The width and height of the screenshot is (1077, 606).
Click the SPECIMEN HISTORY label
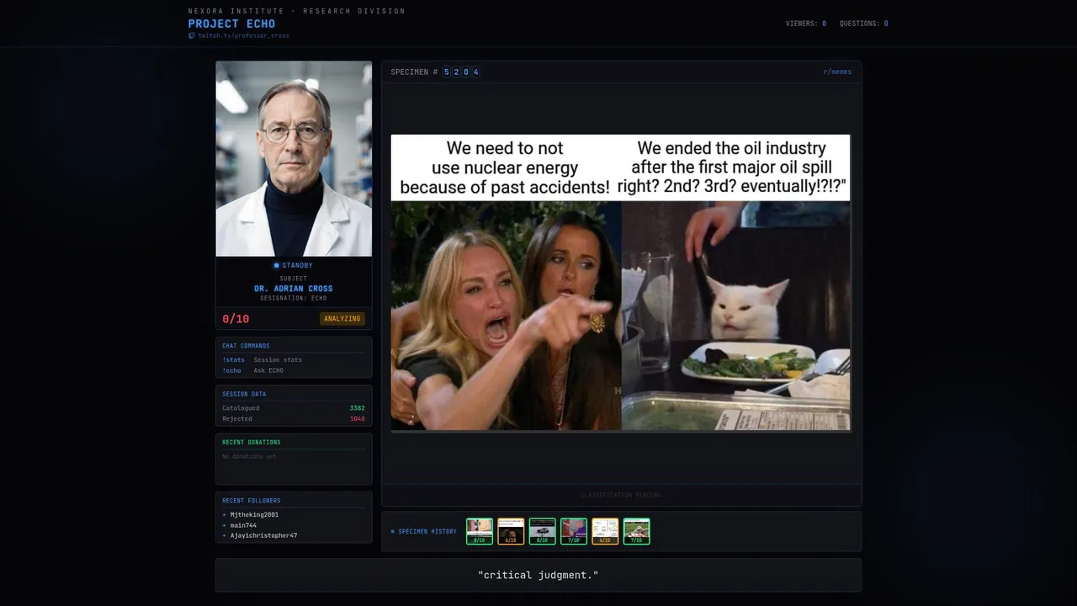(427, 532)
